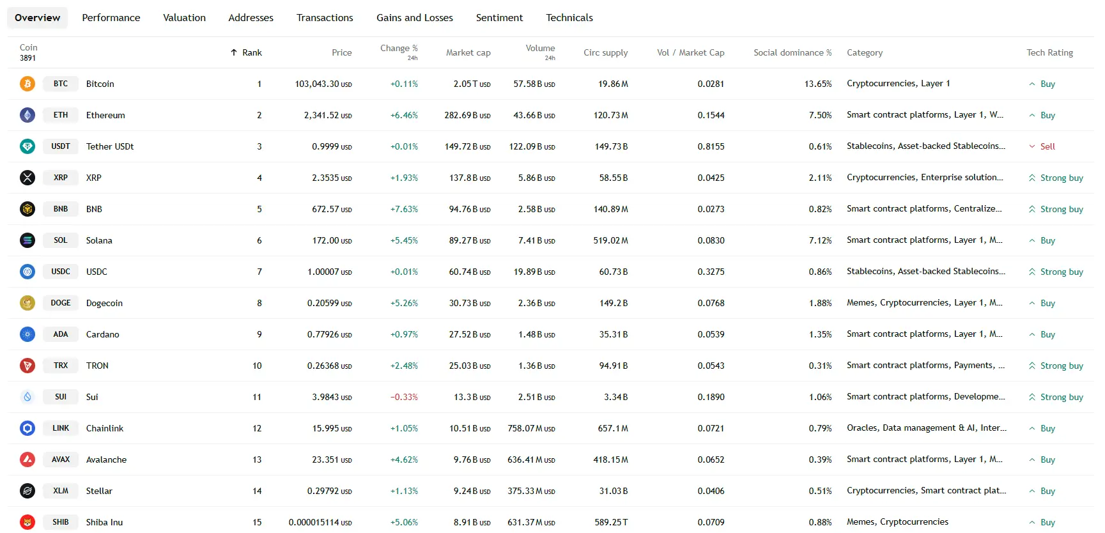Viewport: 1105px width, 533px height.
Task: Click Bitcoin price 103,043.30 USD
Action: [x=323, y=84]
